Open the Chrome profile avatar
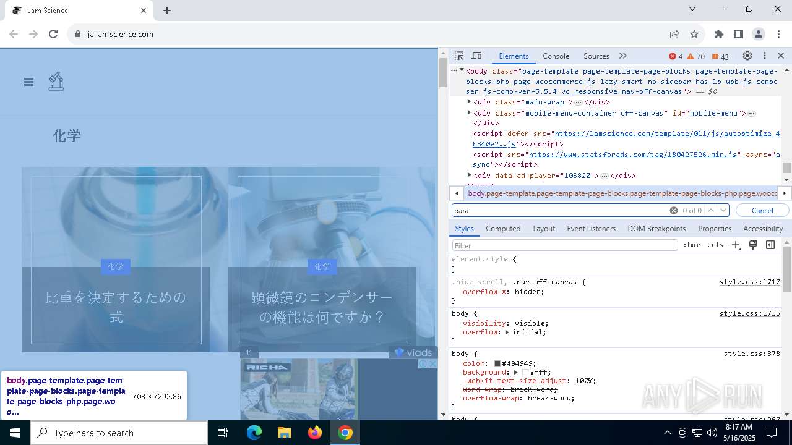Image resolution: width=792 pixels, height=445 pixels. click(759, 34)
